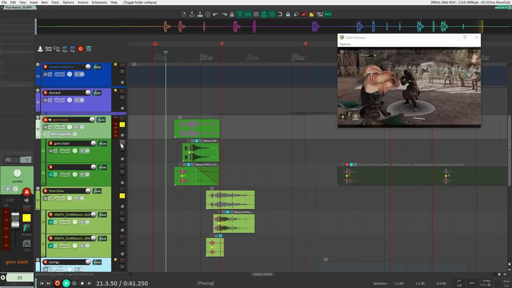512x288 pixels.
Task: Open input dropdown on final blow track
Action: click(x=82, y=198)
